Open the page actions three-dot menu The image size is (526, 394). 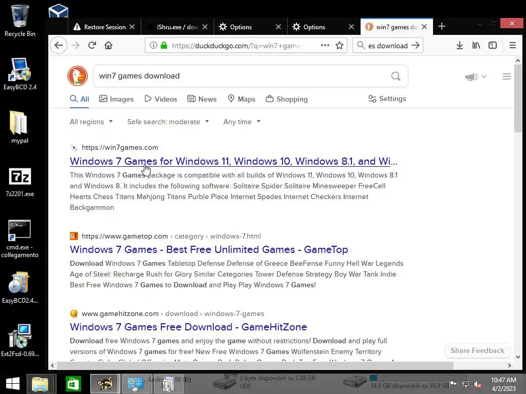coord(325,45)
